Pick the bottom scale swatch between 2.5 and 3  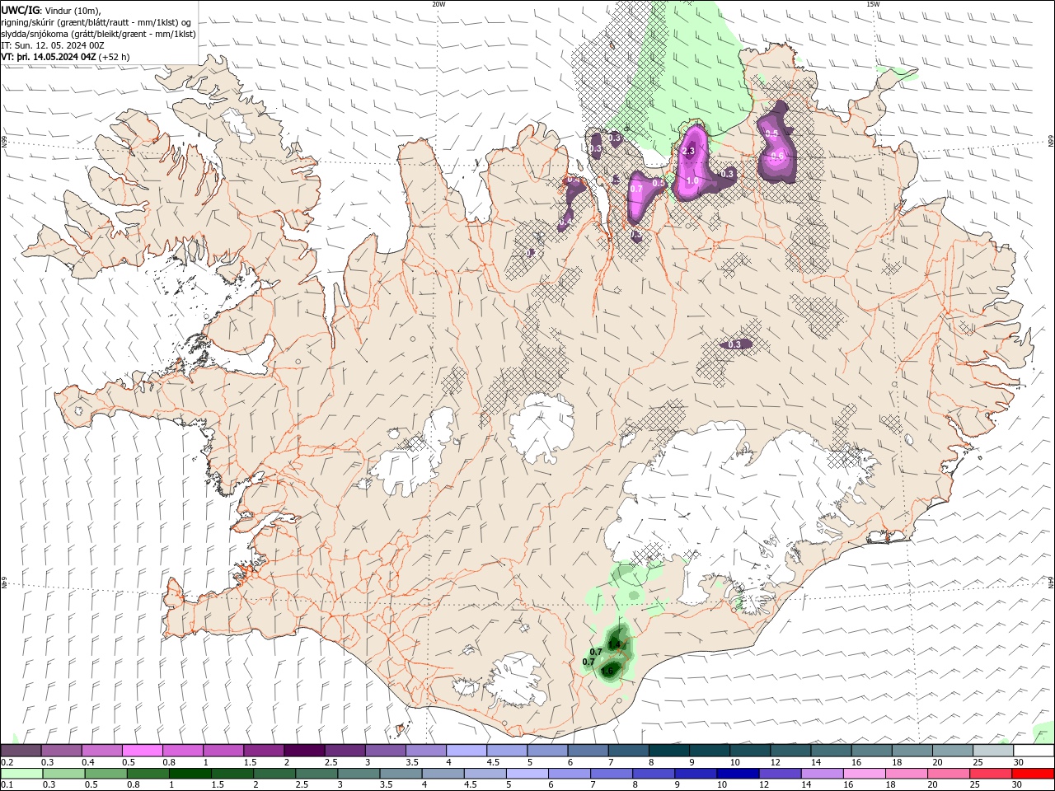(x=316, y=774)
